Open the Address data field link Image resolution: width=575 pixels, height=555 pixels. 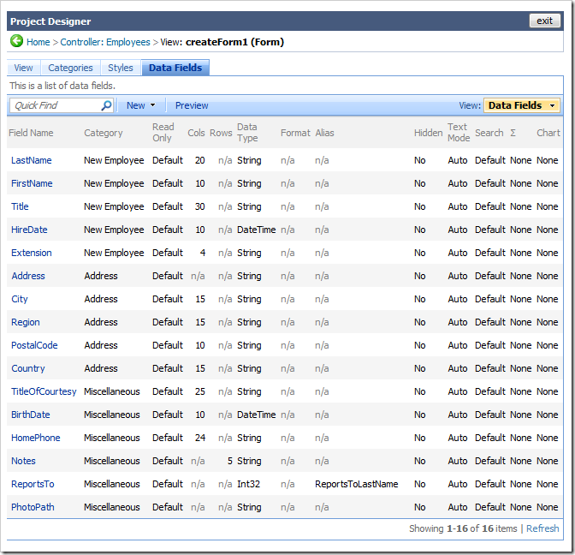click(x=28, y=276)
